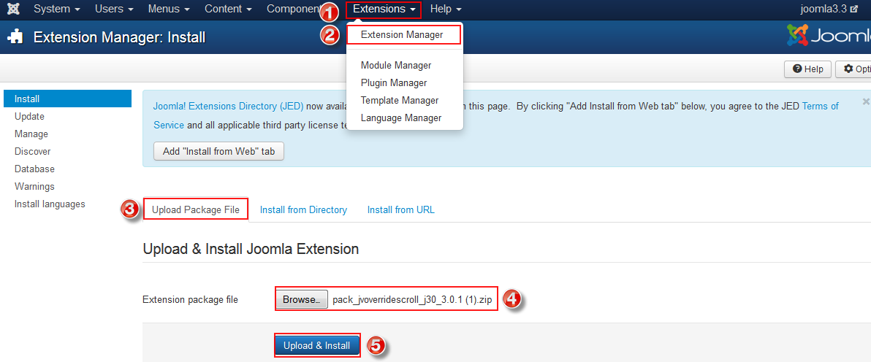Dismiss the JED notice with the X
871x362 pixels.
tap(866, 101)
